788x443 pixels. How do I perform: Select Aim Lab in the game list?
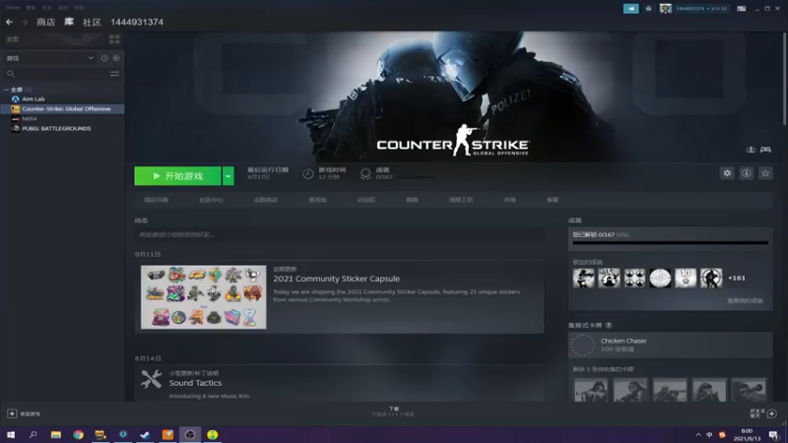click(x=33, y=99)
